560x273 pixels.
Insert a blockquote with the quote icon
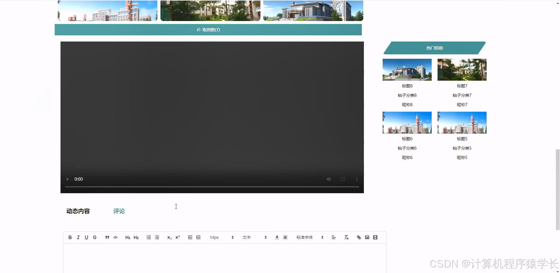(x=107, y=237)
